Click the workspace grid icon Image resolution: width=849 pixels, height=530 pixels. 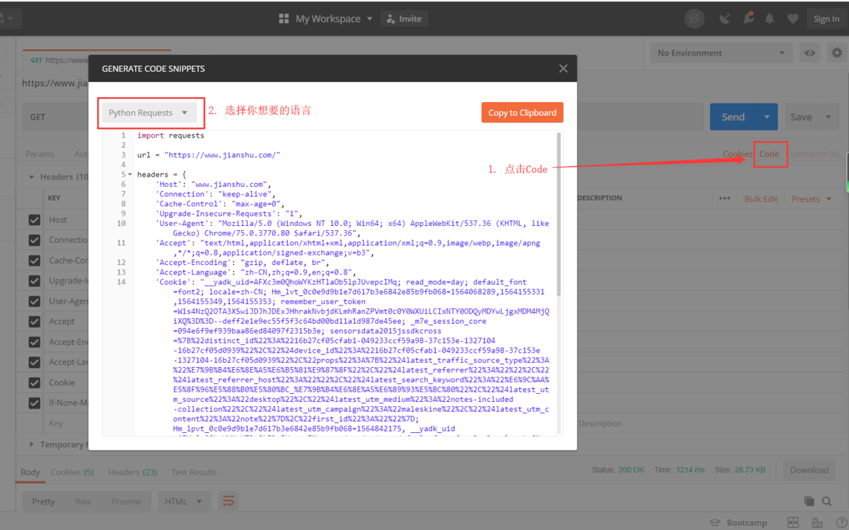283,18
